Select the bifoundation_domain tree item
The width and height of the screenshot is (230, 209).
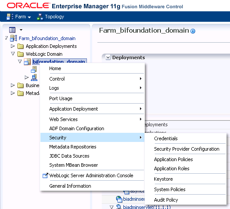coord(60,61)
